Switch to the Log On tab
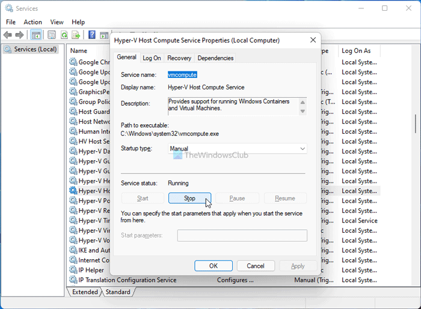The height and width of the screenshot is (309, 421). click(x=152, y=58)
